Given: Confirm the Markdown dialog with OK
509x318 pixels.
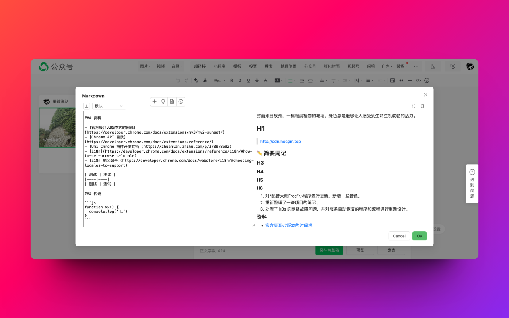Looking at the screenshot, I should (419, 236).
